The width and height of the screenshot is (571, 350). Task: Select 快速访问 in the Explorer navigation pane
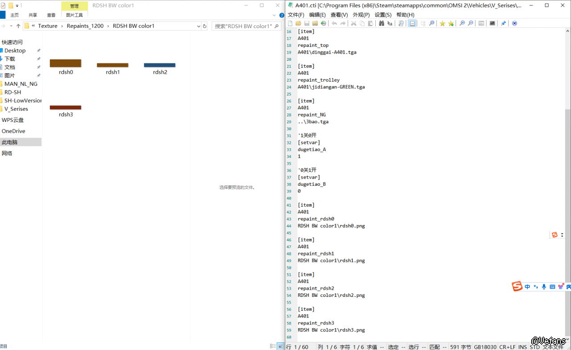(x=12, y=42)
